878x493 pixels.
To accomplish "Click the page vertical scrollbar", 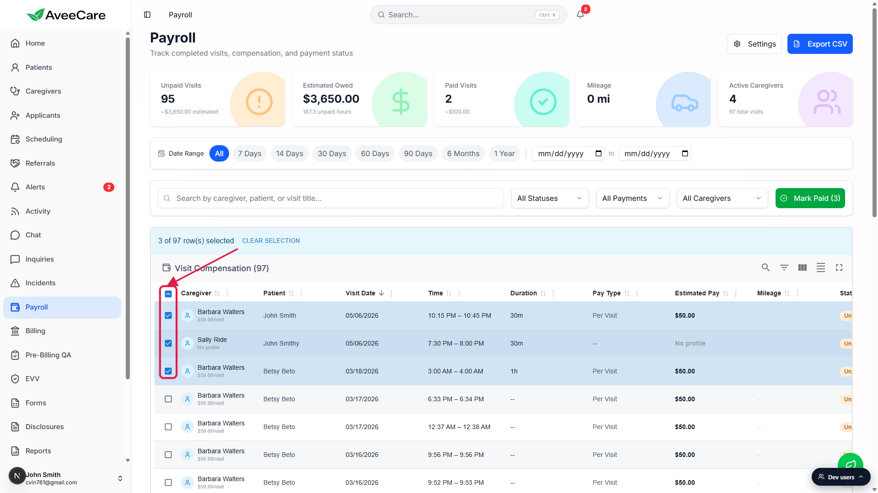I will point(874,112).
